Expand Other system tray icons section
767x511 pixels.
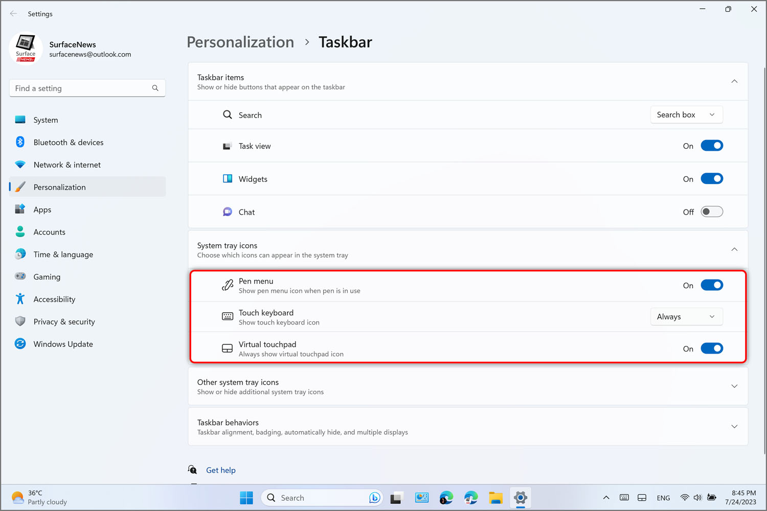(x=734, y=386)
